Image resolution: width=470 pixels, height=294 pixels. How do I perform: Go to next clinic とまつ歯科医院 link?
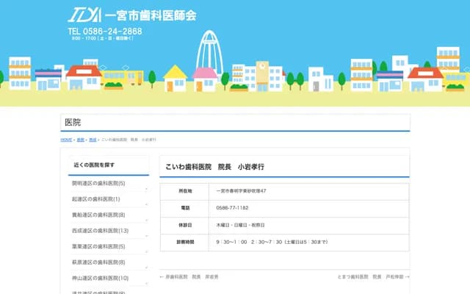click(x=369, y=277)
